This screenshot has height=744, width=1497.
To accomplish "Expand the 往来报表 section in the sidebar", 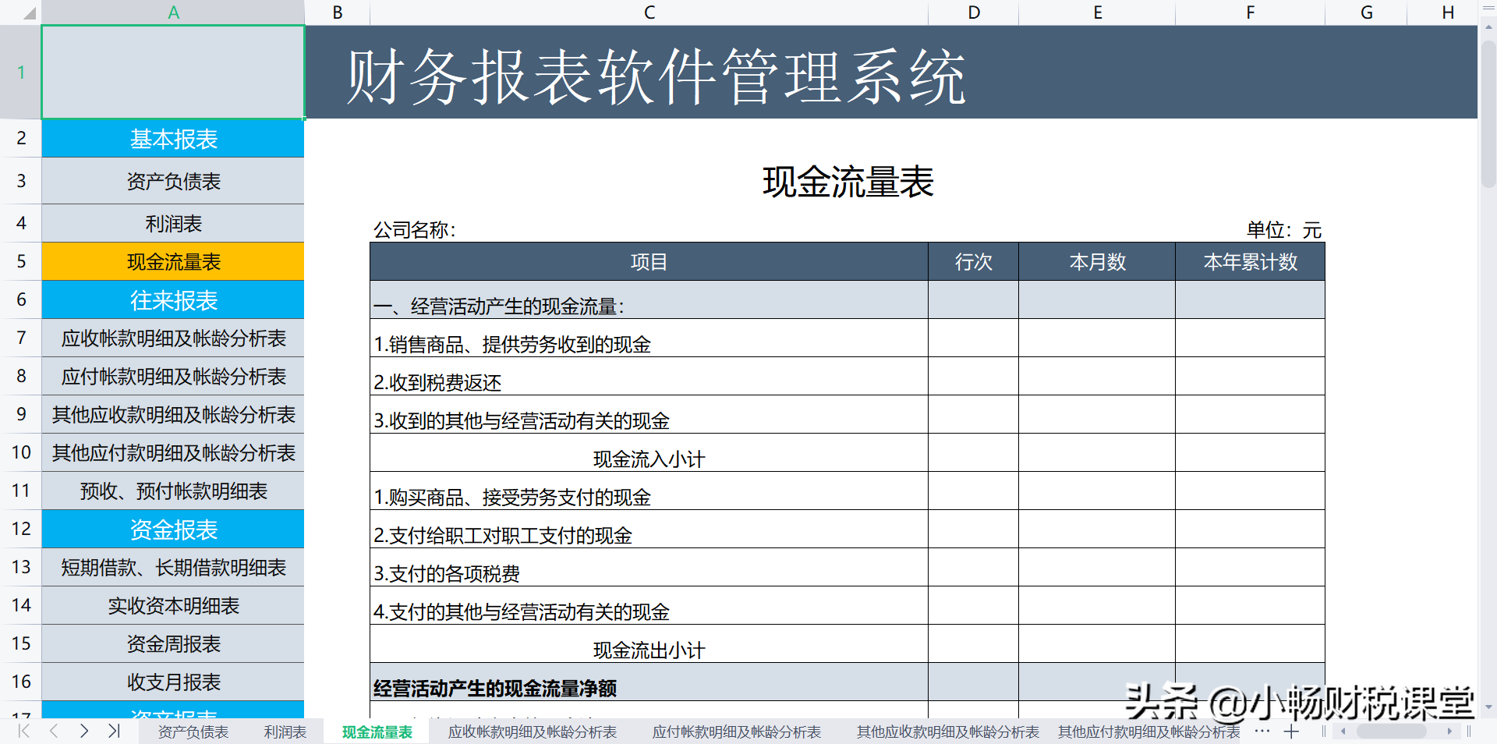I will tap(172, 299).
